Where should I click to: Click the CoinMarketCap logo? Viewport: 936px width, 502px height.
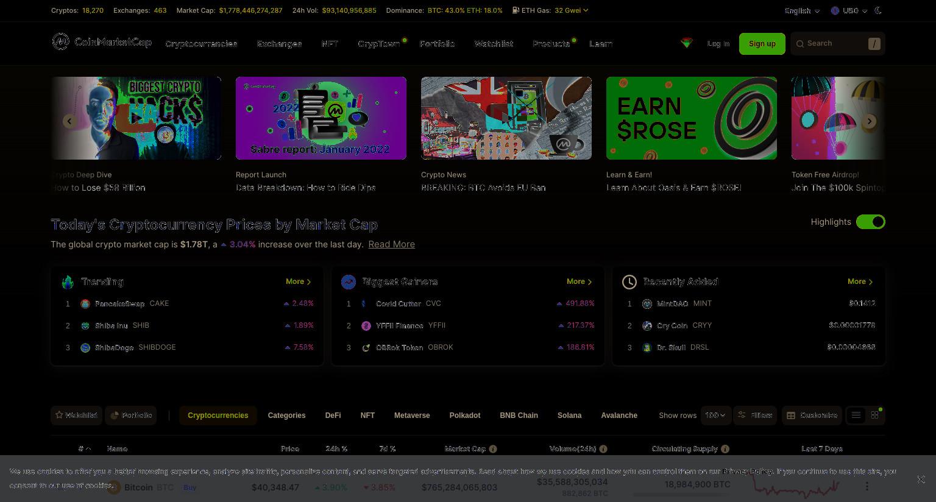coord(102,42)
